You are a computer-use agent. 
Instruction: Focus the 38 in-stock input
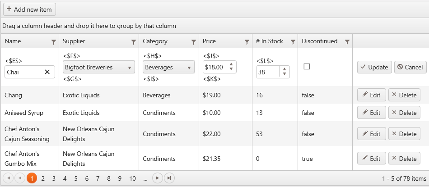click(x=268, y=72)
